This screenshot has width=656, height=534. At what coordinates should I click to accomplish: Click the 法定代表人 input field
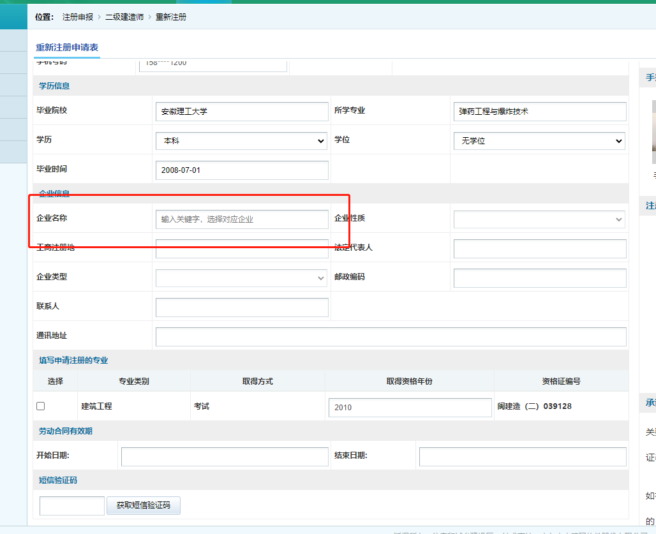tap(539, 249)
